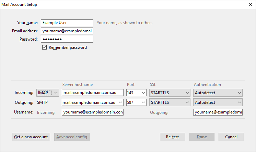
Task: Open the incoming Authentication Autodetect dropdown
Action: point(218,93)
